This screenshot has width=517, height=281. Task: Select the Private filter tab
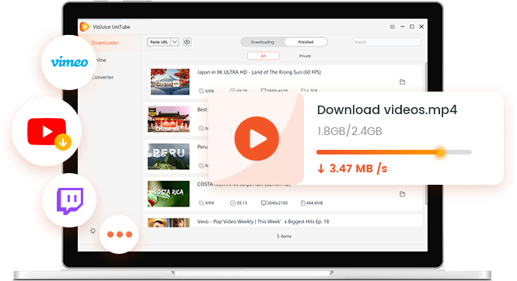click(x=305, y=56)
